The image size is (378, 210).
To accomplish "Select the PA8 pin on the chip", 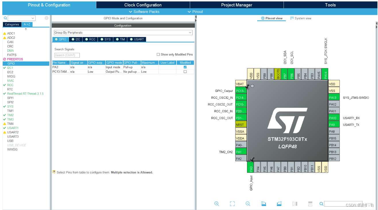I will pos(334,131).
